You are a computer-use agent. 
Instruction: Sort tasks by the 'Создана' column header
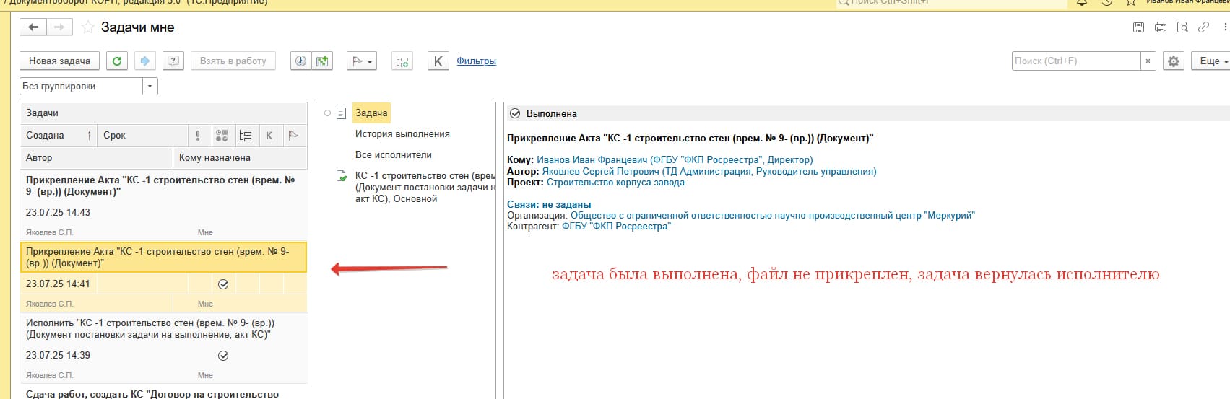[x=45, y=136]
